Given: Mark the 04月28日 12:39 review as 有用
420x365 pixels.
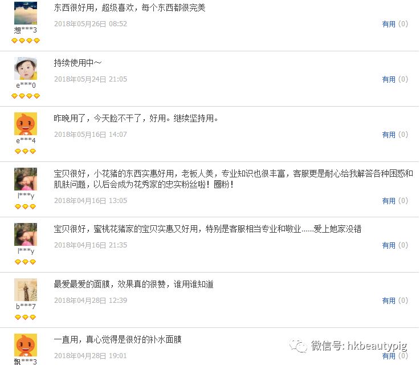Looking at the screenshot, I should [389, 301].
